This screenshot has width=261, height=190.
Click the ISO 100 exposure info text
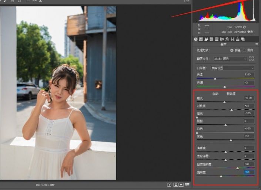click(x=227, y=32)
